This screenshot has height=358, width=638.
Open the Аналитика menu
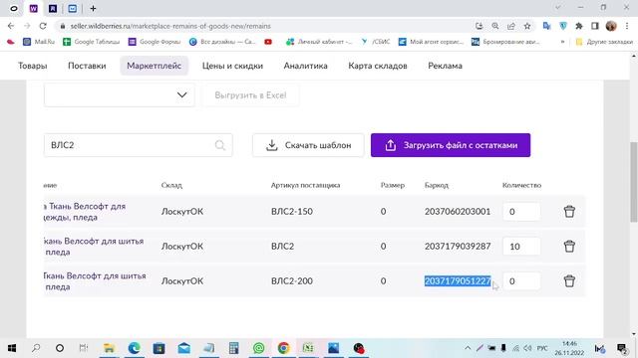coord(306,66)
